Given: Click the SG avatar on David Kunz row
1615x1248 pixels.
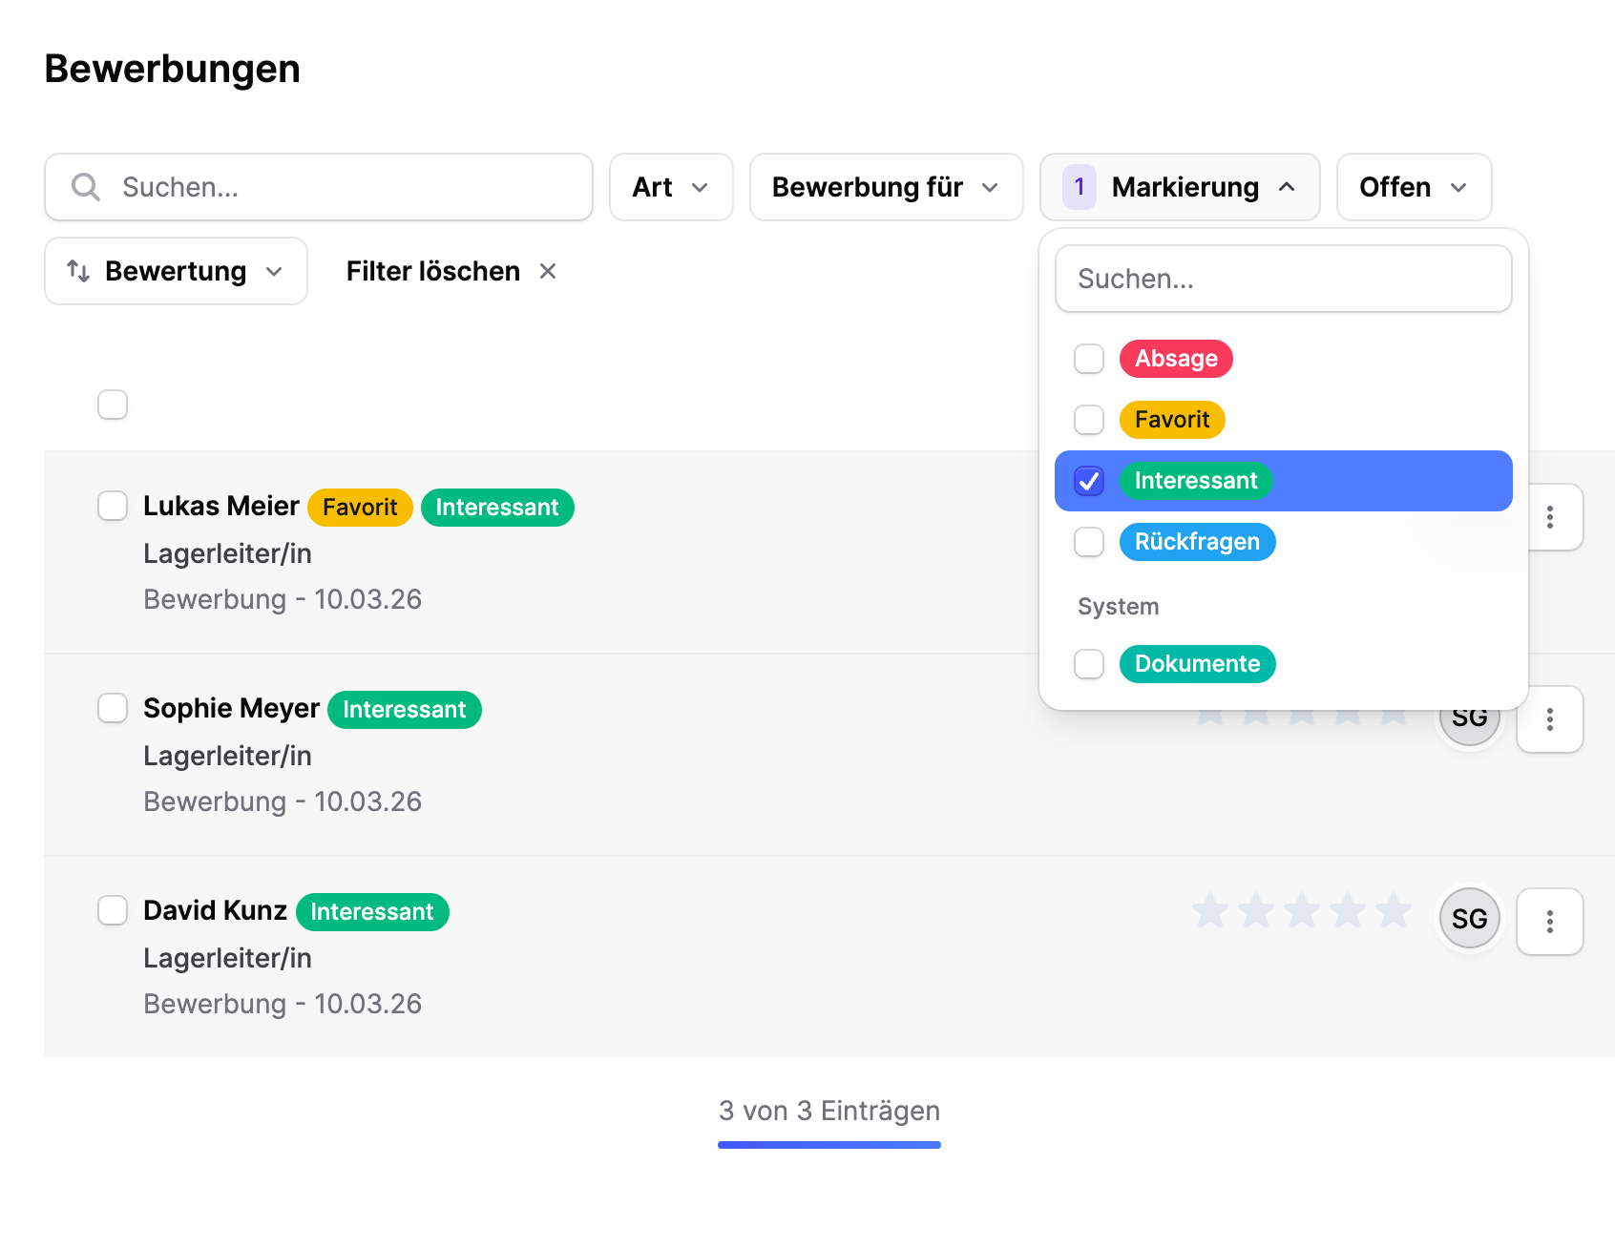Looking at the screenshot, I should coord(1469,919).
